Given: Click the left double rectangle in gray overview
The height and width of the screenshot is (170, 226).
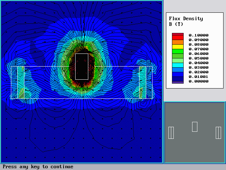Looking at the screenshot, I should (171, 133).
